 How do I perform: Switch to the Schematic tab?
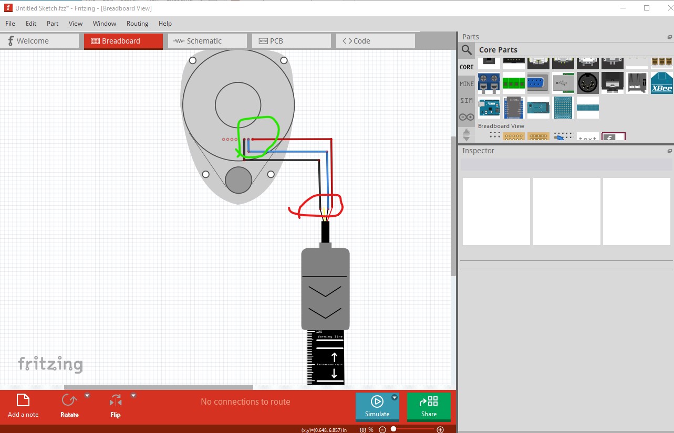208,41
